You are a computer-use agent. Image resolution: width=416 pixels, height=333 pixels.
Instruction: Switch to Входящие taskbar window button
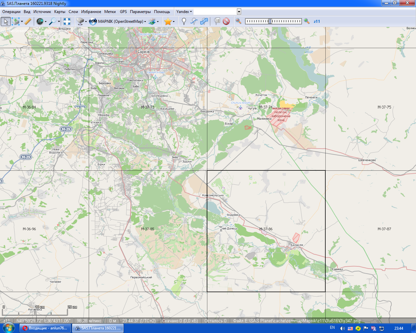point(45,328)
